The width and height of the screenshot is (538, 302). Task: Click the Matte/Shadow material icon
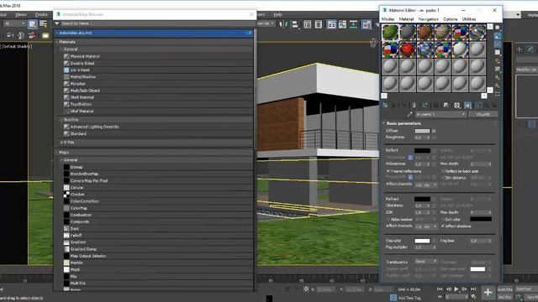coord(66,76)
